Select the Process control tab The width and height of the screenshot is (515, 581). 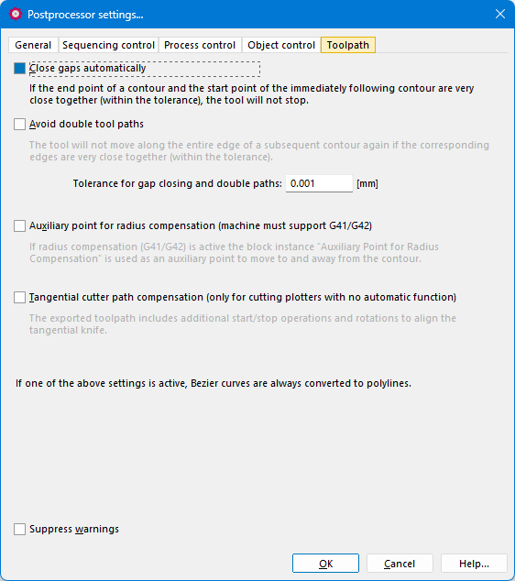200,45
